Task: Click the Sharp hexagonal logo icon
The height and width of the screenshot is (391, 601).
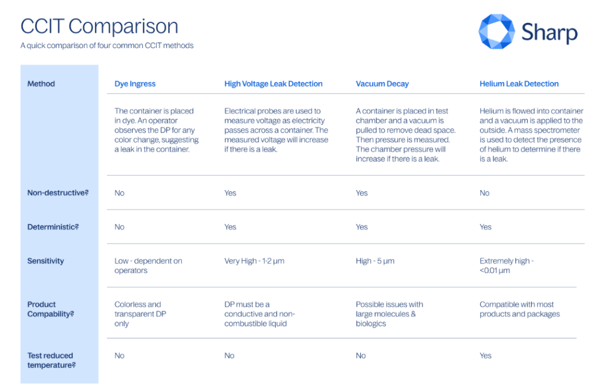Action: pos(497,32)
